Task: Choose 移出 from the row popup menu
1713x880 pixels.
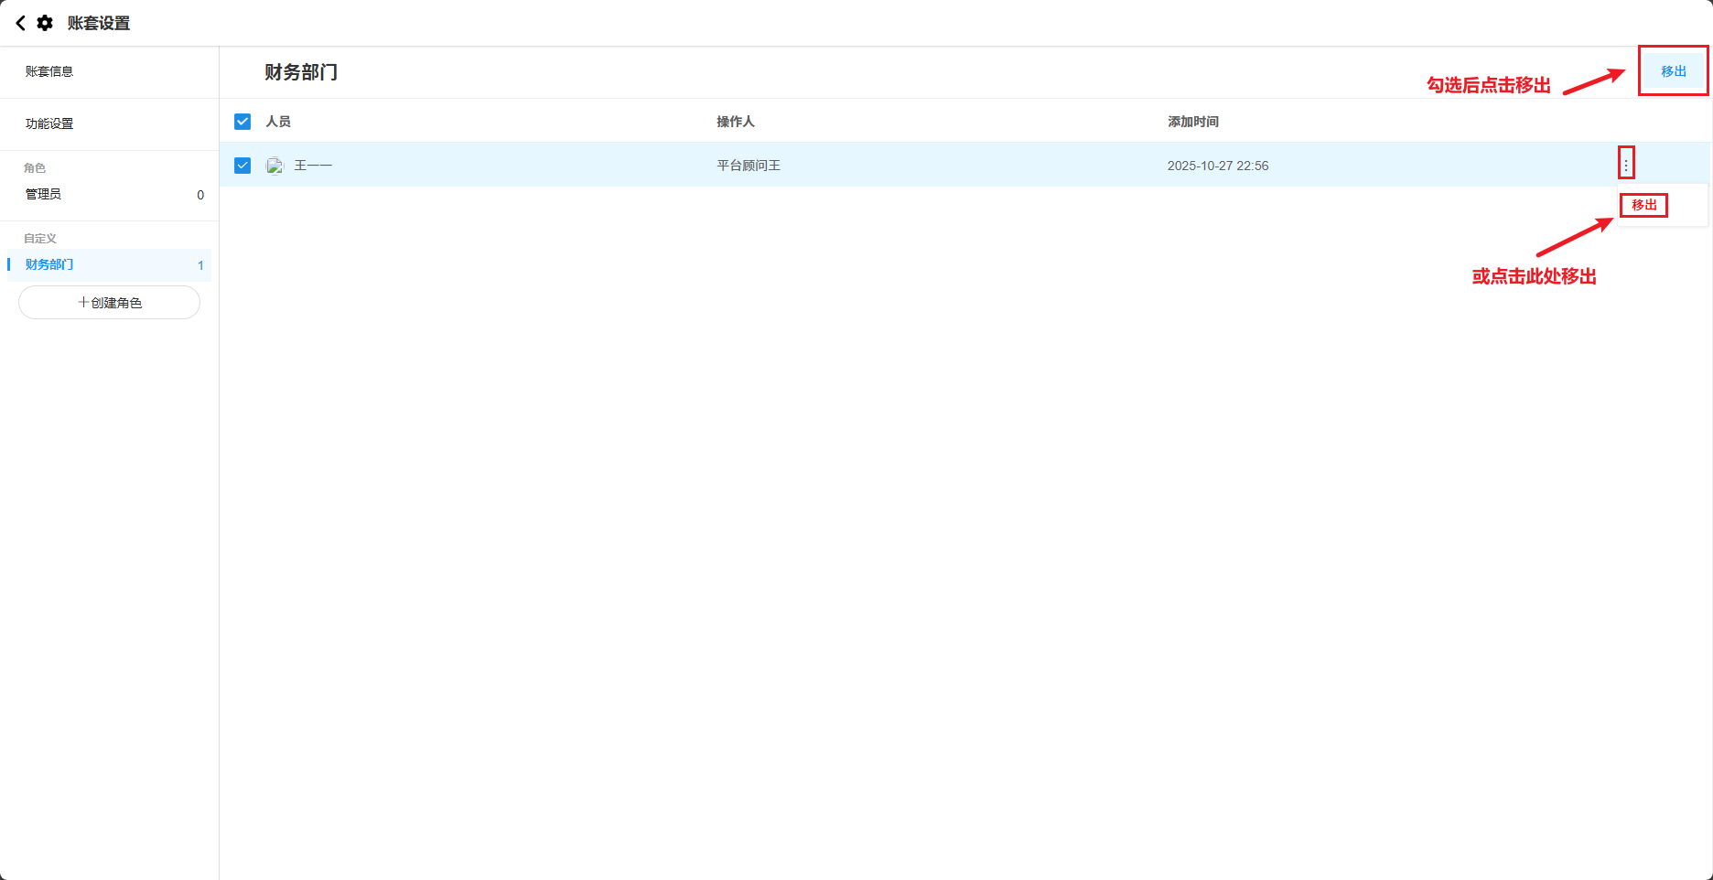Action: (1643, 205)
